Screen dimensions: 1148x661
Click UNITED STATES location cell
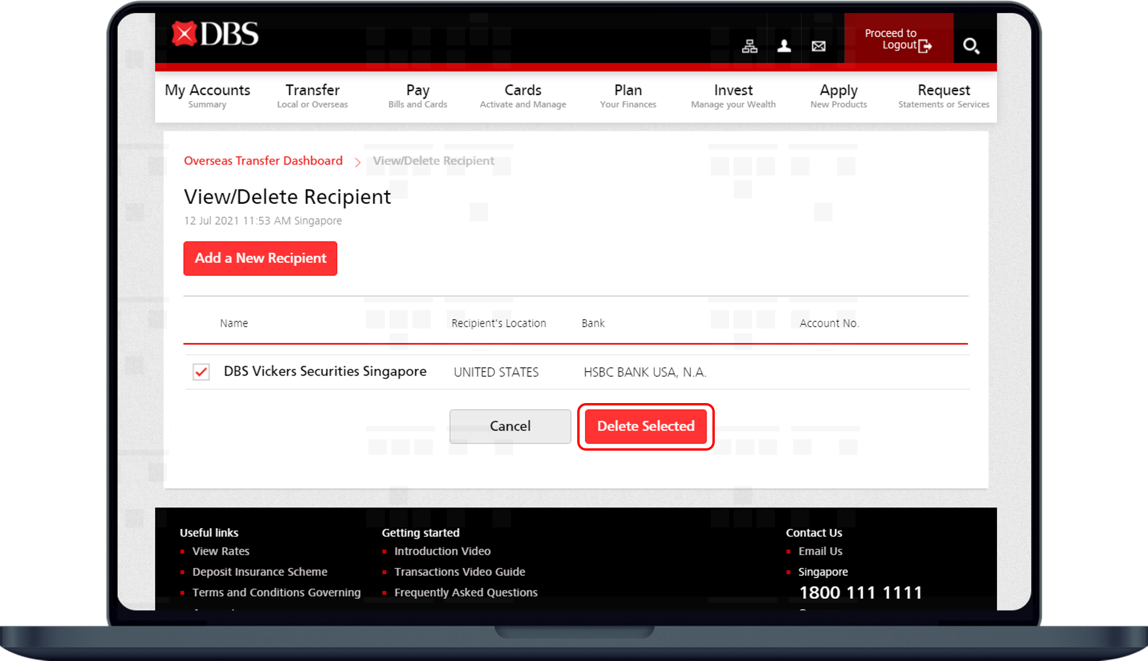tap(496, 373)
